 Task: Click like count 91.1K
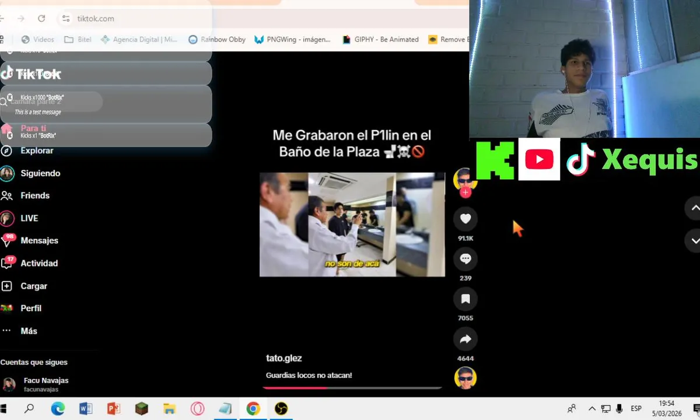[x=466, y=239]
